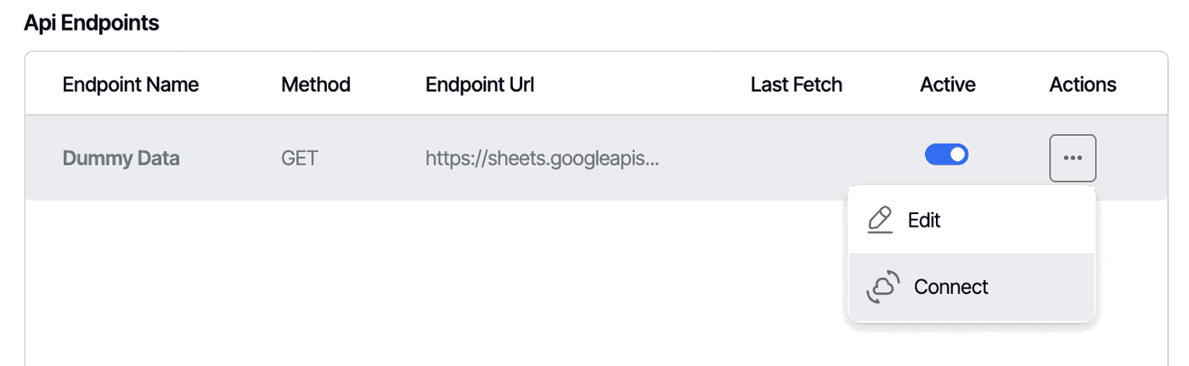Click the pencil icon beside Edit
The image size is (1189, 366).
click(880, 220)
